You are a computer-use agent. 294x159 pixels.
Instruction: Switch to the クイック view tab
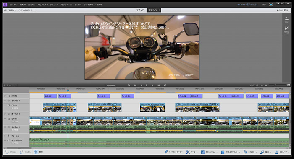tap(140, 10)
